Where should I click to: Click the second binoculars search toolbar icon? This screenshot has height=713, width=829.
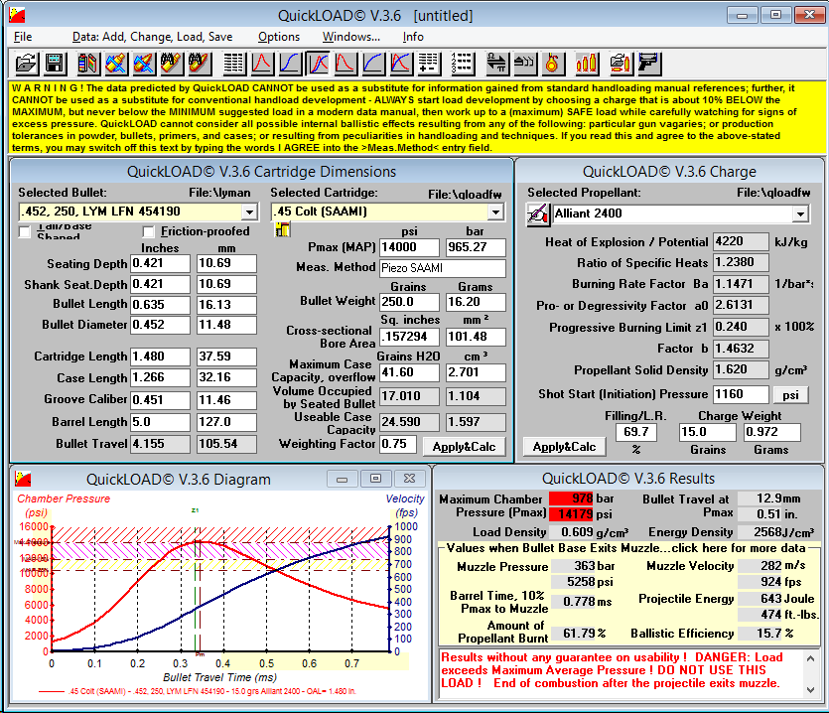click(x=199, y=64)
